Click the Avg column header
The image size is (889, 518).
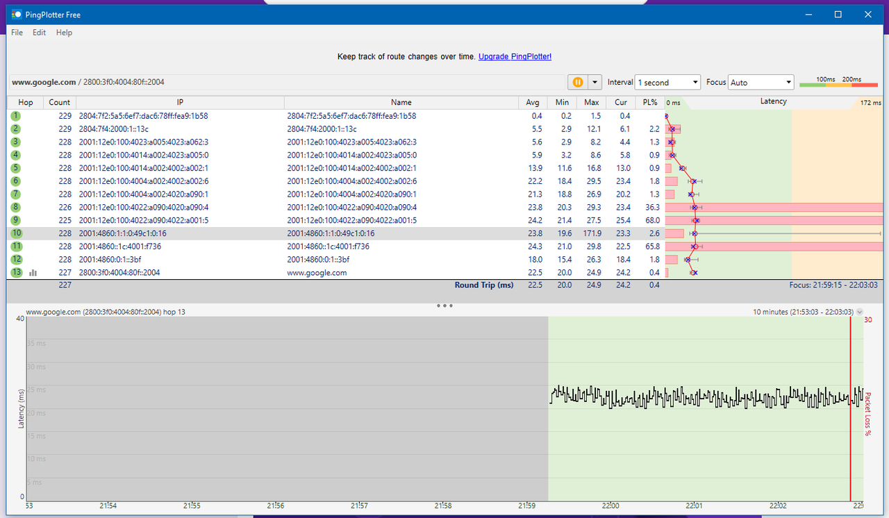point(533,102)
